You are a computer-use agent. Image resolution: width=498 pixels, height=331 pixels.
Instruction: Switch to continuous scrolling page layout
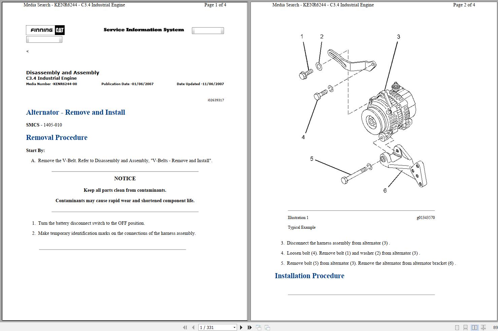point(465,327)
